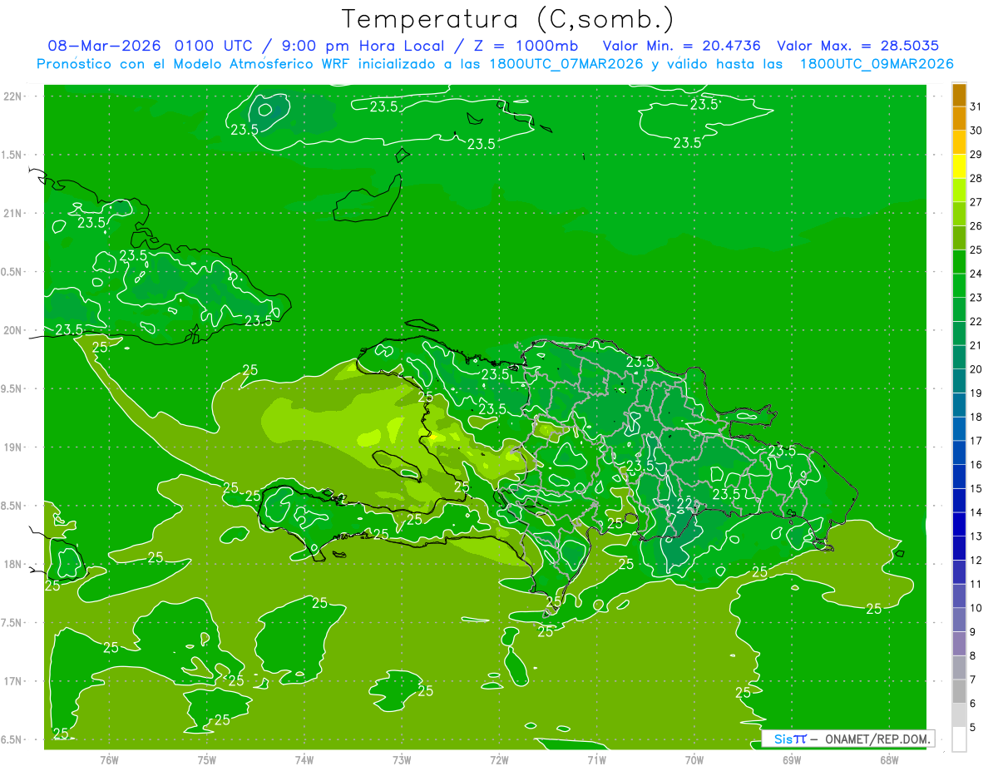This screenshot has height=771, width=998.
Task: Click the 8.5N latitude axis label
Action: click(x=12, y=506)
